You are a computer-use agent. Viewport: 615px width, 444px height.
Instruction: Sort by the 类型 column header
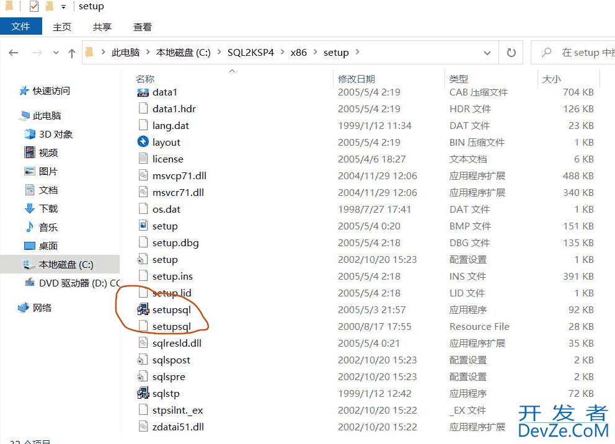click(x=458, y=79)
